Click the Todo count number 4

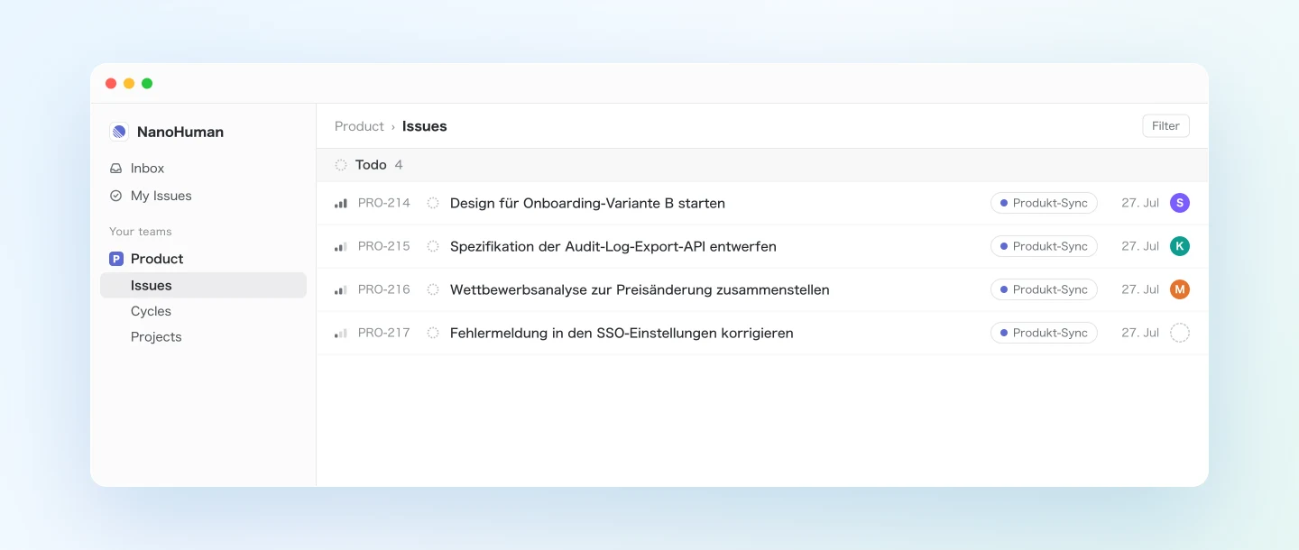pos(399,165)
